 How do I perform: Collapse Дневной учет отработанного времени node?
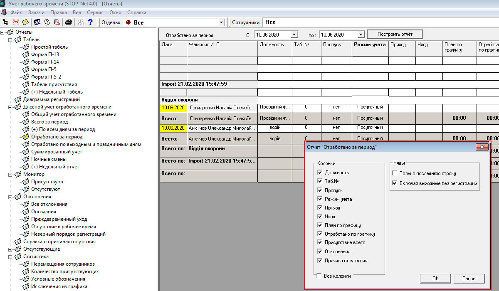pos(10,107)
